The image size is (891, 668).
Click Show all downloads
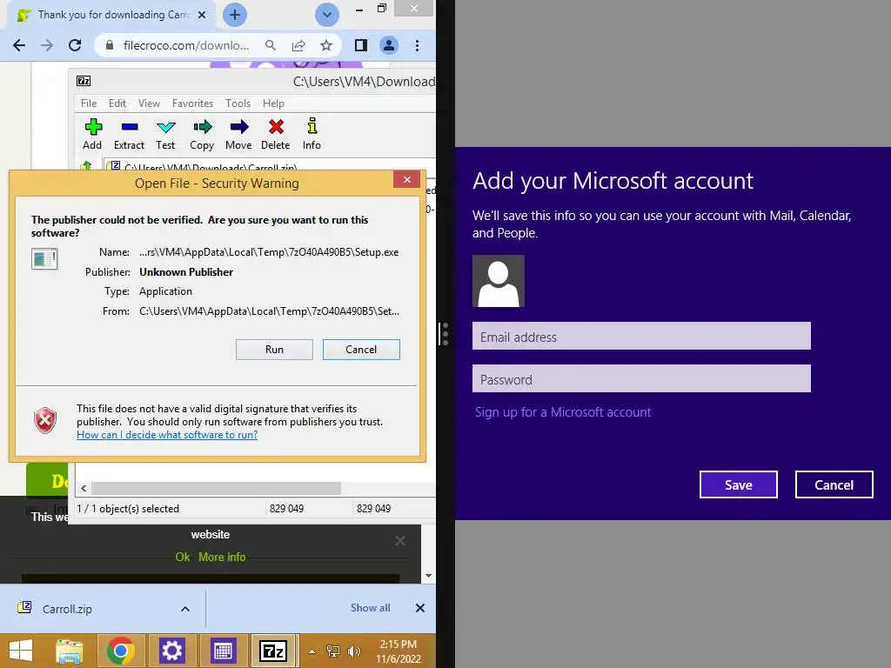coord(371,608)
